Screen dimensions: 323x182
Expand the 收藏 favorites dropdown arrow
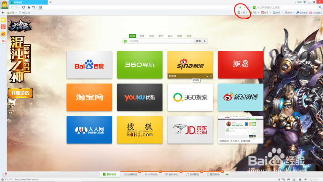(16, 13)
